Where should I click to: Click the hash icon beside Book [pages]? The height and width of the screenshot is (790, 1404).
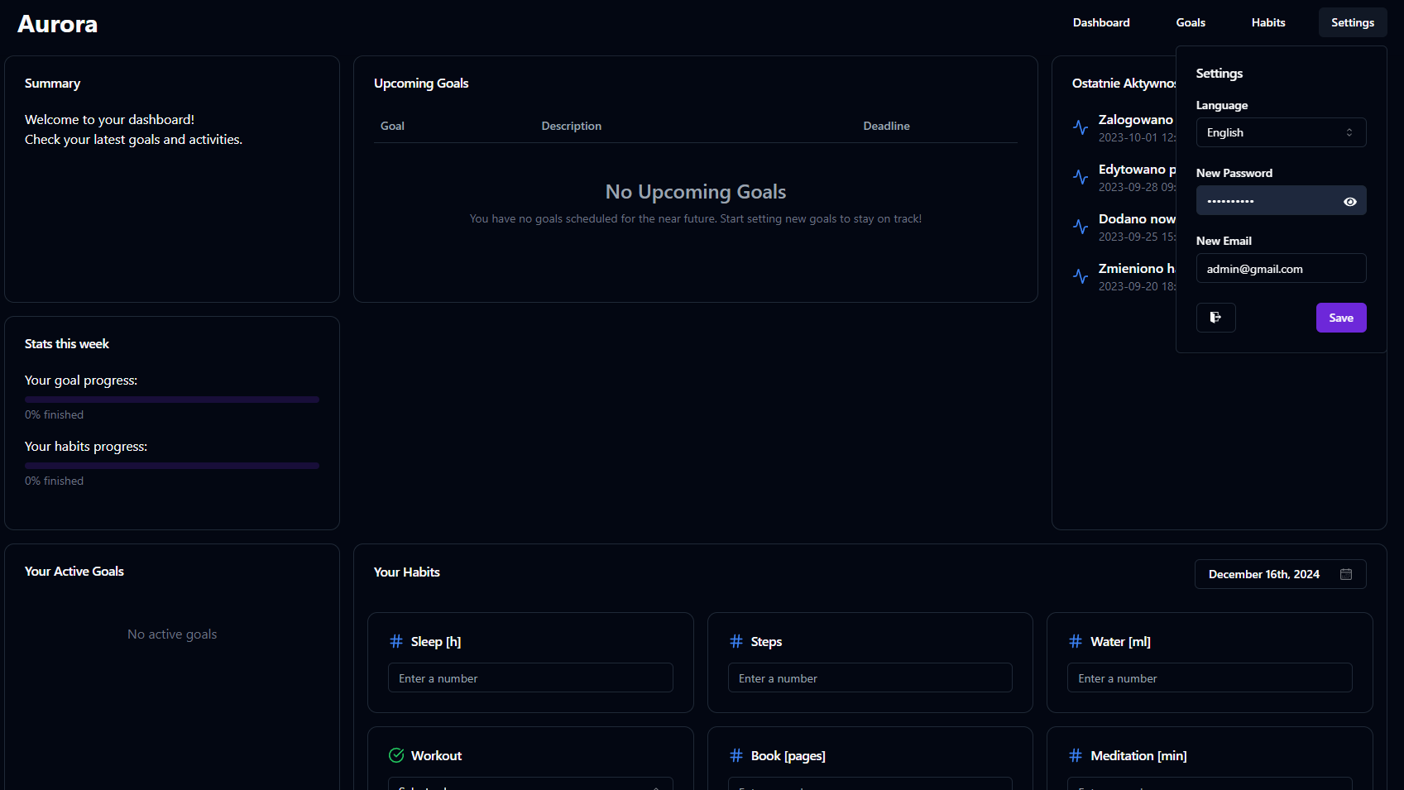736,755
